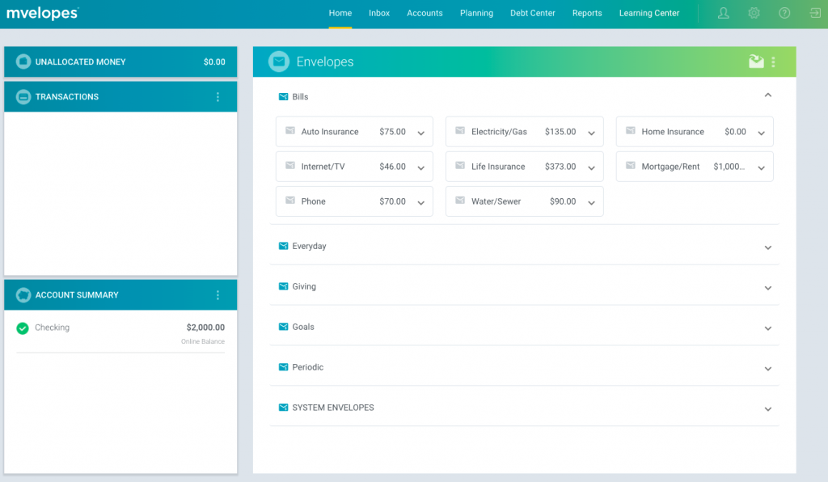
Task: Click the logout icon in top bar
Action: point(813,13)
